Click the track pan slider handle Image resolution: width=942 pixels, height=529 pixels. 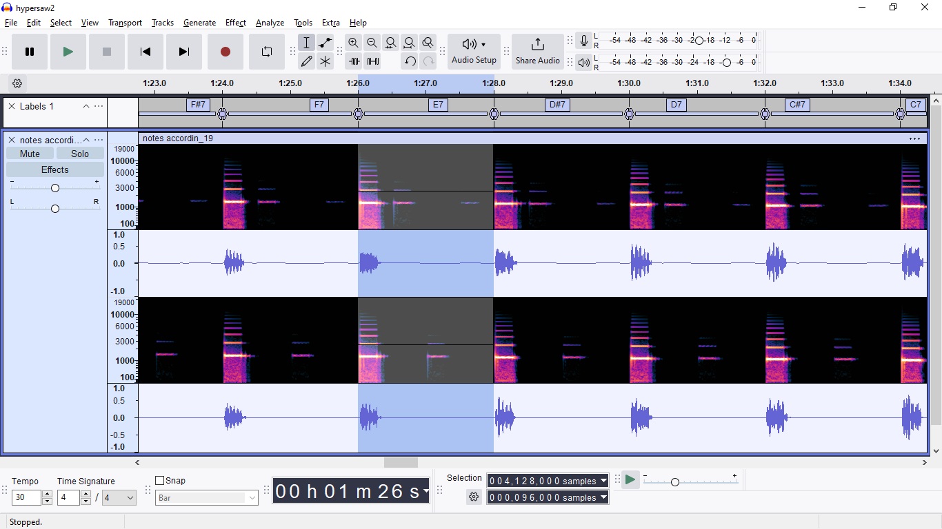point(55,208)
